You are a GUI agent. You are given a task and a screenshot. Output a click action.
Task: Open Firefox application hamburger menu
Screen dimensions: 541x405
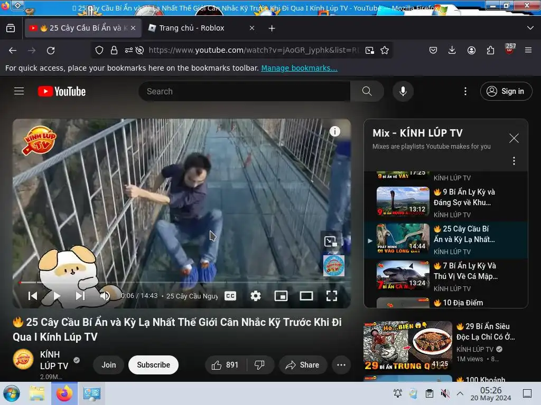(x=528, y=50)
